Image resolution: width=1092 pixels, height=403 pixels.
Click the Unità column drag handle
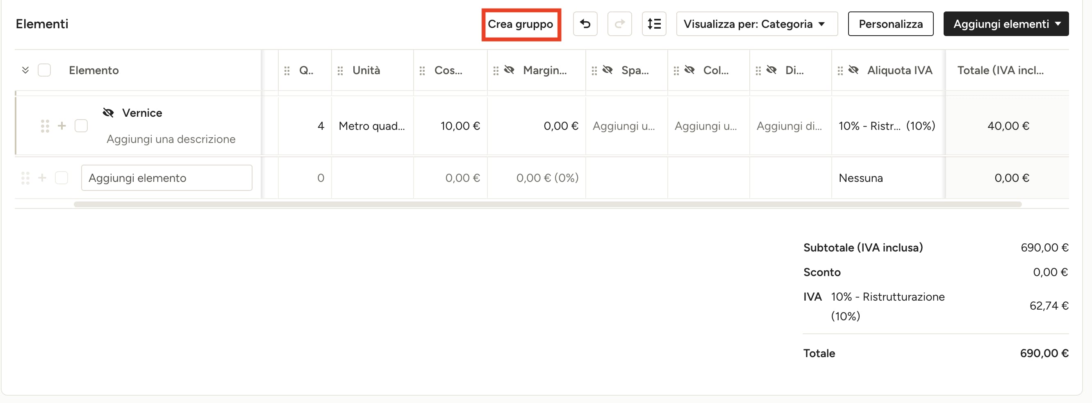340,71
